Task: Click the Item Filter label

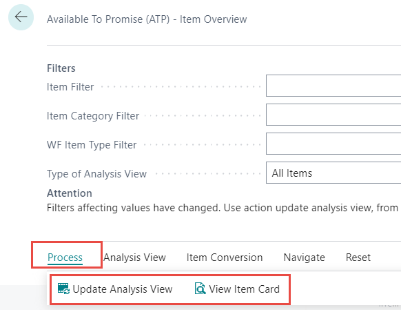Action: (x=70, y=87)
